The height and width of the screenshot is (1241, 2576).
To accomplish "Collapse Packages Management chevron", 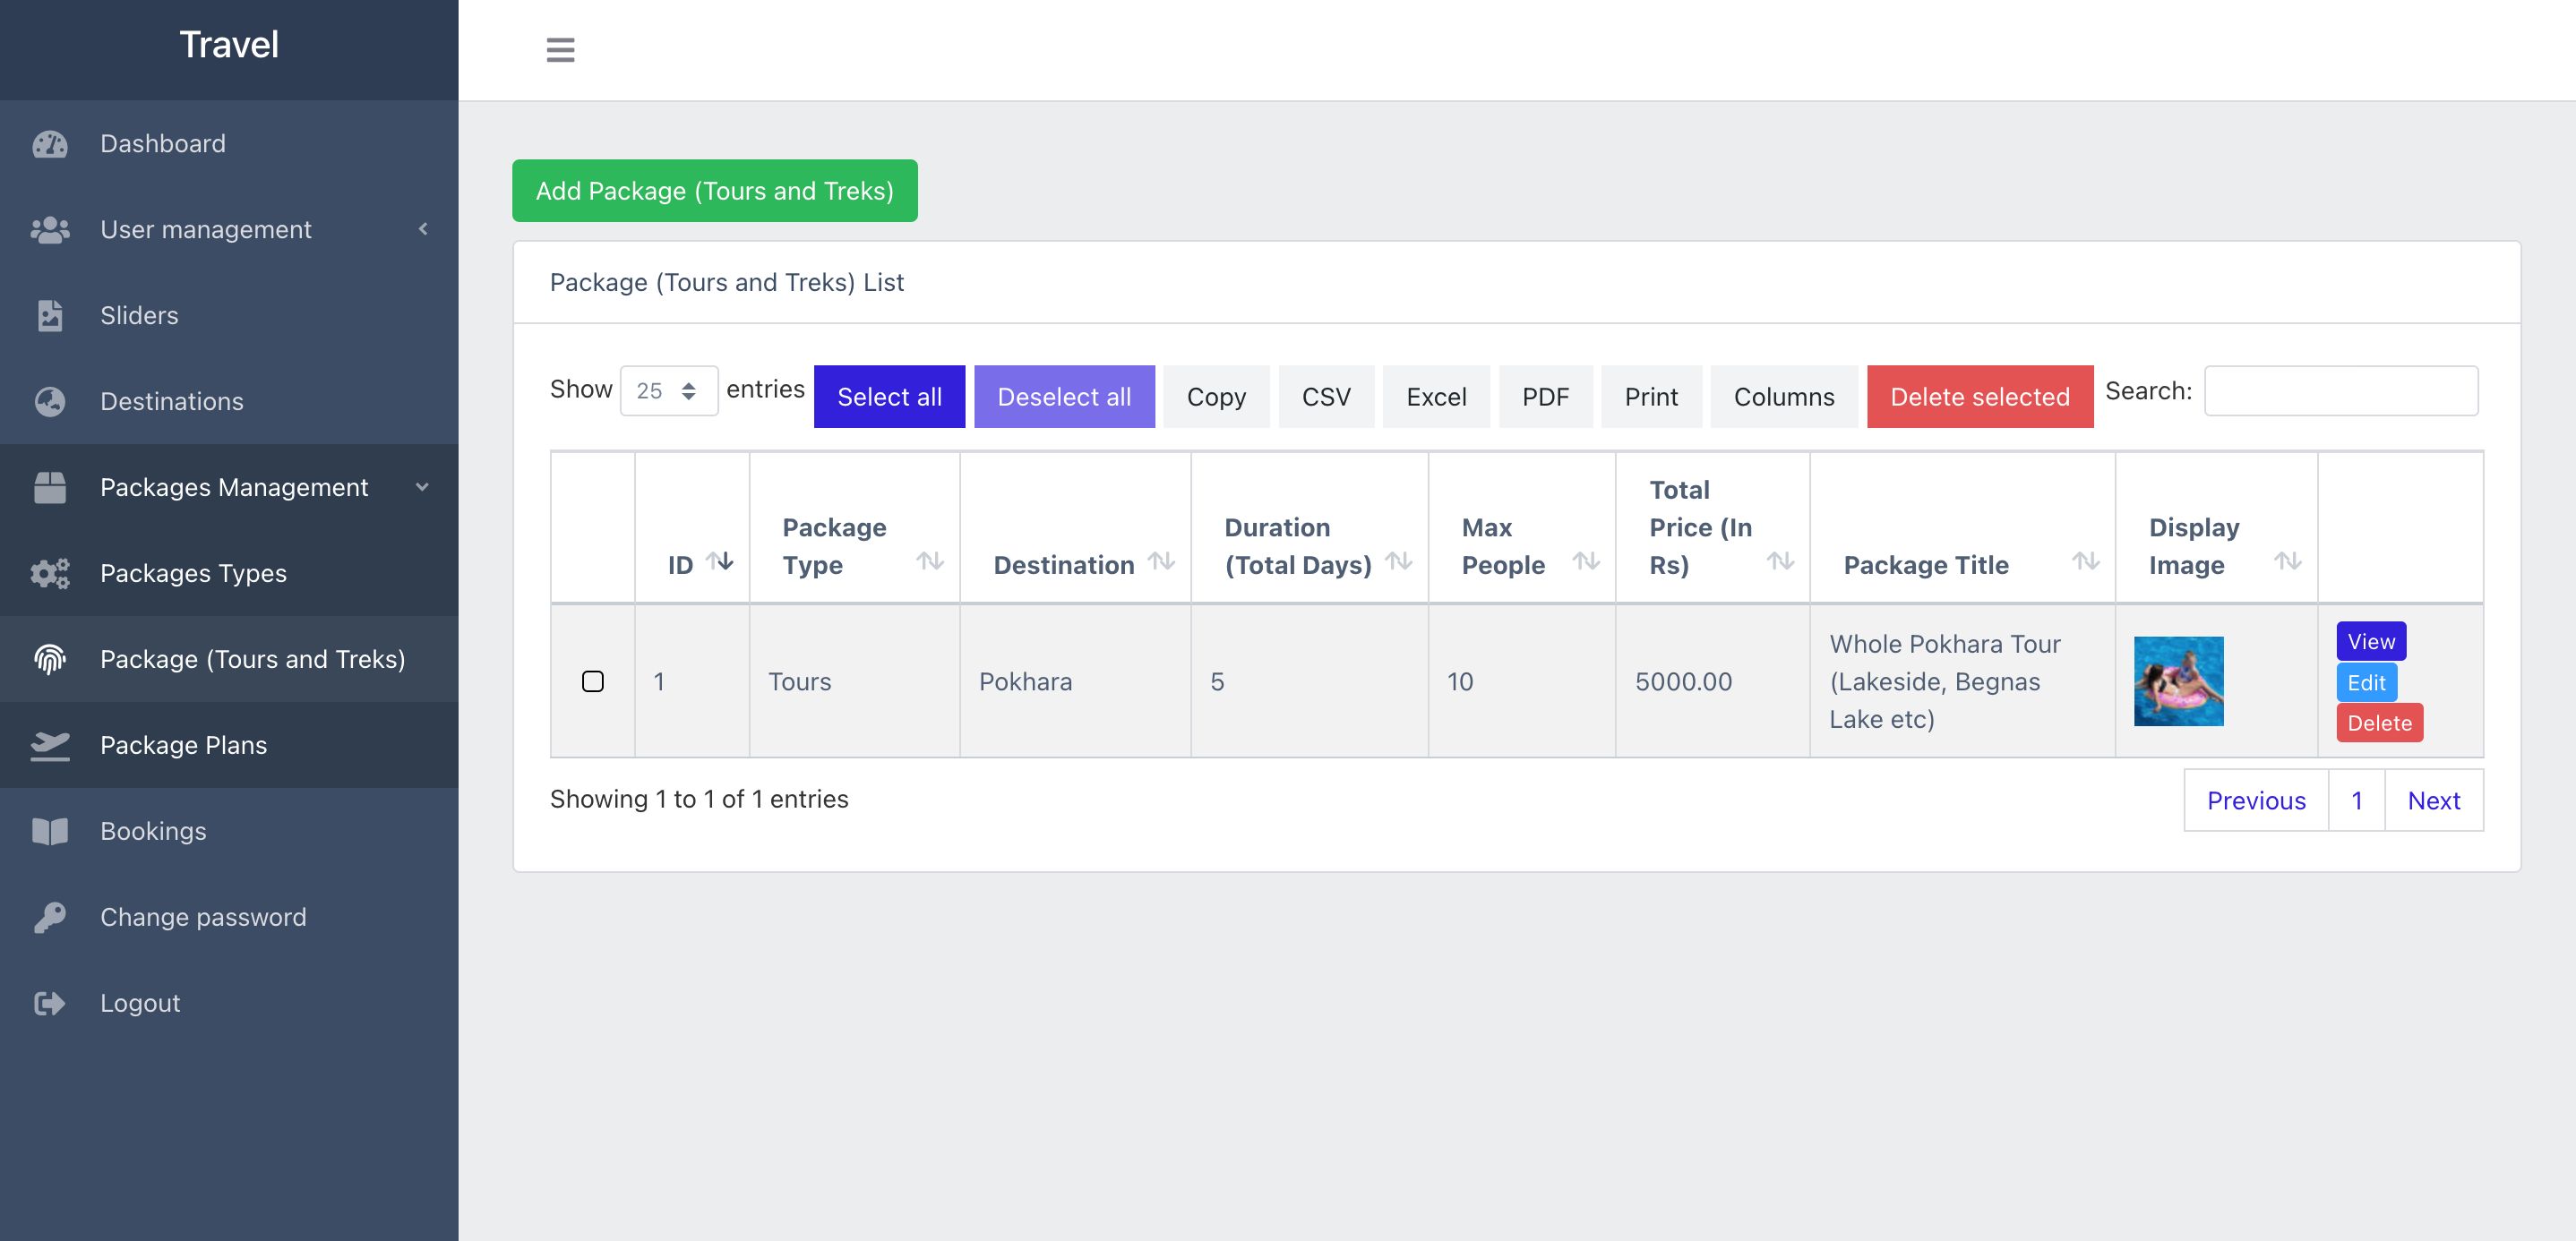I will tap(423, 488).
